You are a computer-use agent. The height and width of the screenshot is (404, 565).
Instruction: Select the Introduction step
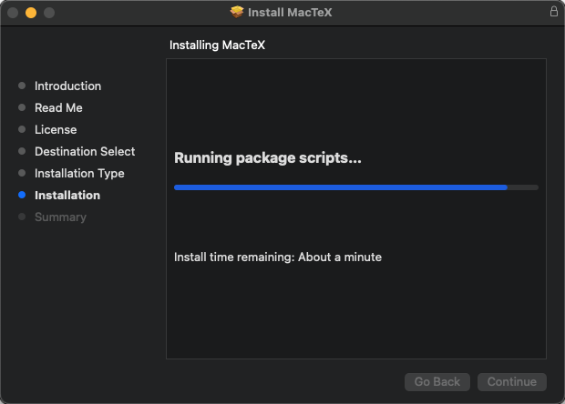[x=67, y=86]
